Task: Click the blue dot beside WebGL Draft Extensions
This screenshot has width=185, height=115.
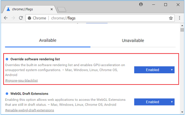Action: 7,94
